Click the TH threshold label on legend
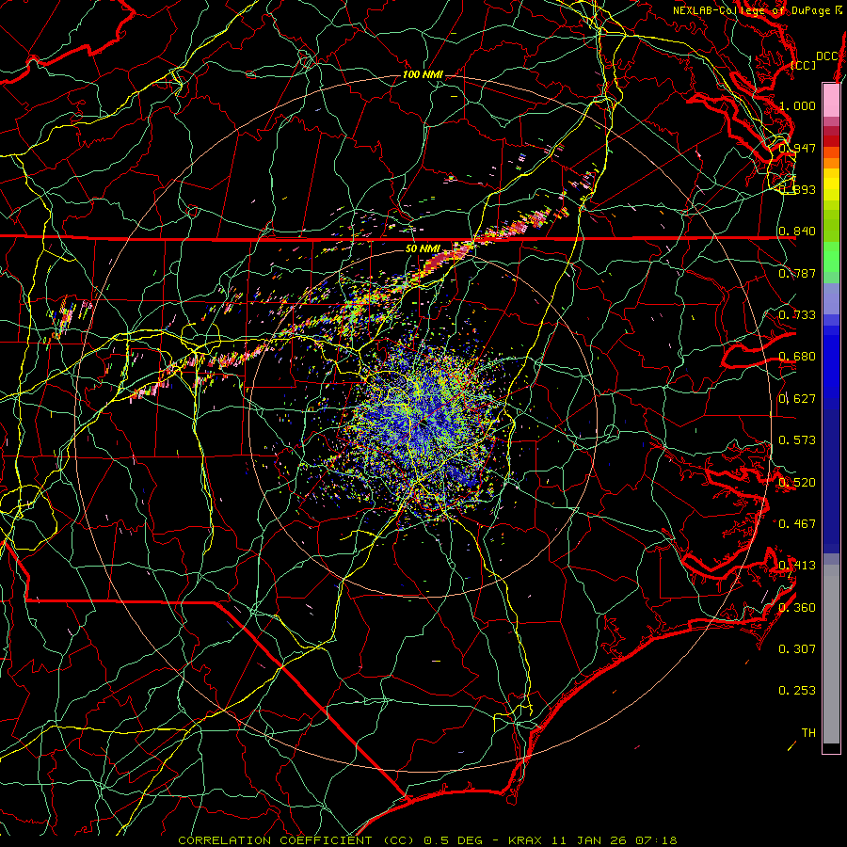Image resolution: width=847 pixels, height=847 pixels. (808, 733)
